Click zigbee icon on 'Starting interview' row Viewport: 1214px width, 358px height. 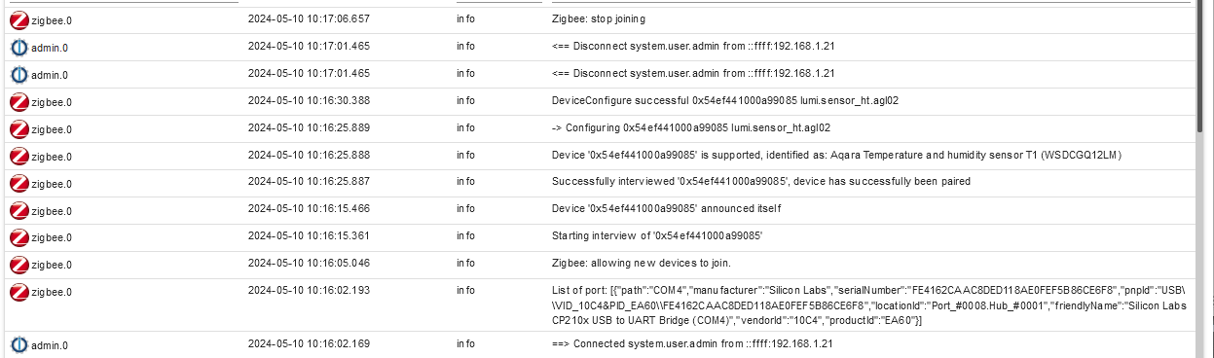(x=18, y=237)
